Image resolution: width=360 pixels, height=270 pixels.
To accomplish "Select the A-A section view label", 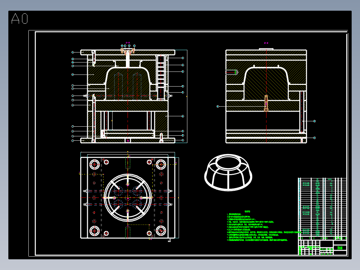I will click(x=128, y=43).
